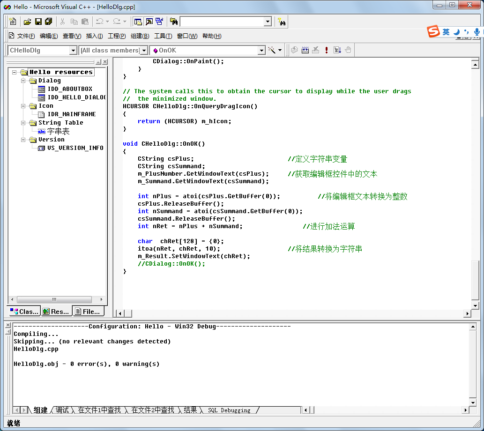The image size is (484, 431).
Task: Toggle the Workspace window icon
Action: click(138, 22)
